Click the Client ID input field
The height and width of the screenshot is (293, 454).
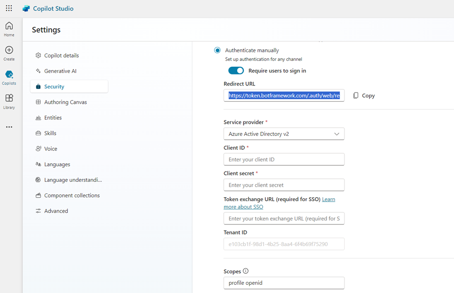[284, 160]
